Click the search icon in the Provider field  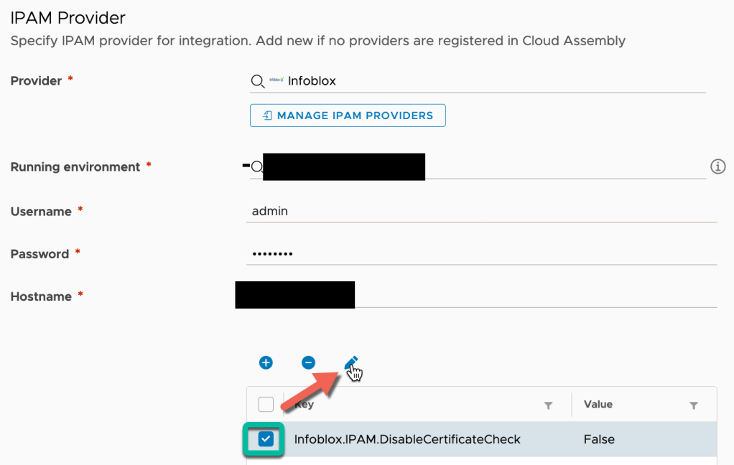pyautogui.click(x=257, y=81)
